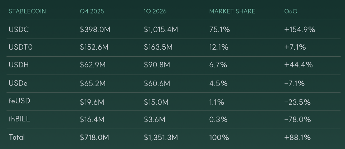345x149 pixels.
Task: Click the MARKET SHARE column header
Action: tap(232, 11)
